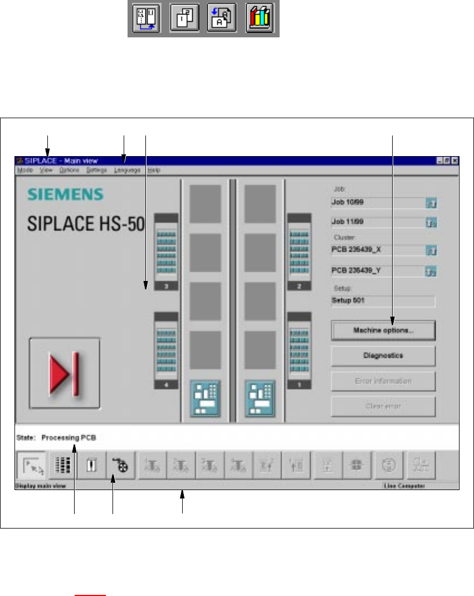
Task: Minimize the SIPLACE main view window
Action: [439, 161]
